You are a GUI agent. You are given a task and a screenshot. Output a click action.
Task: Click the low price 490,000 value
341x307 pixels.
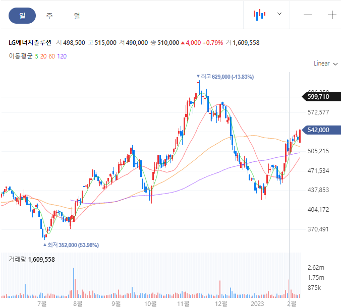(x=137, y=42)
